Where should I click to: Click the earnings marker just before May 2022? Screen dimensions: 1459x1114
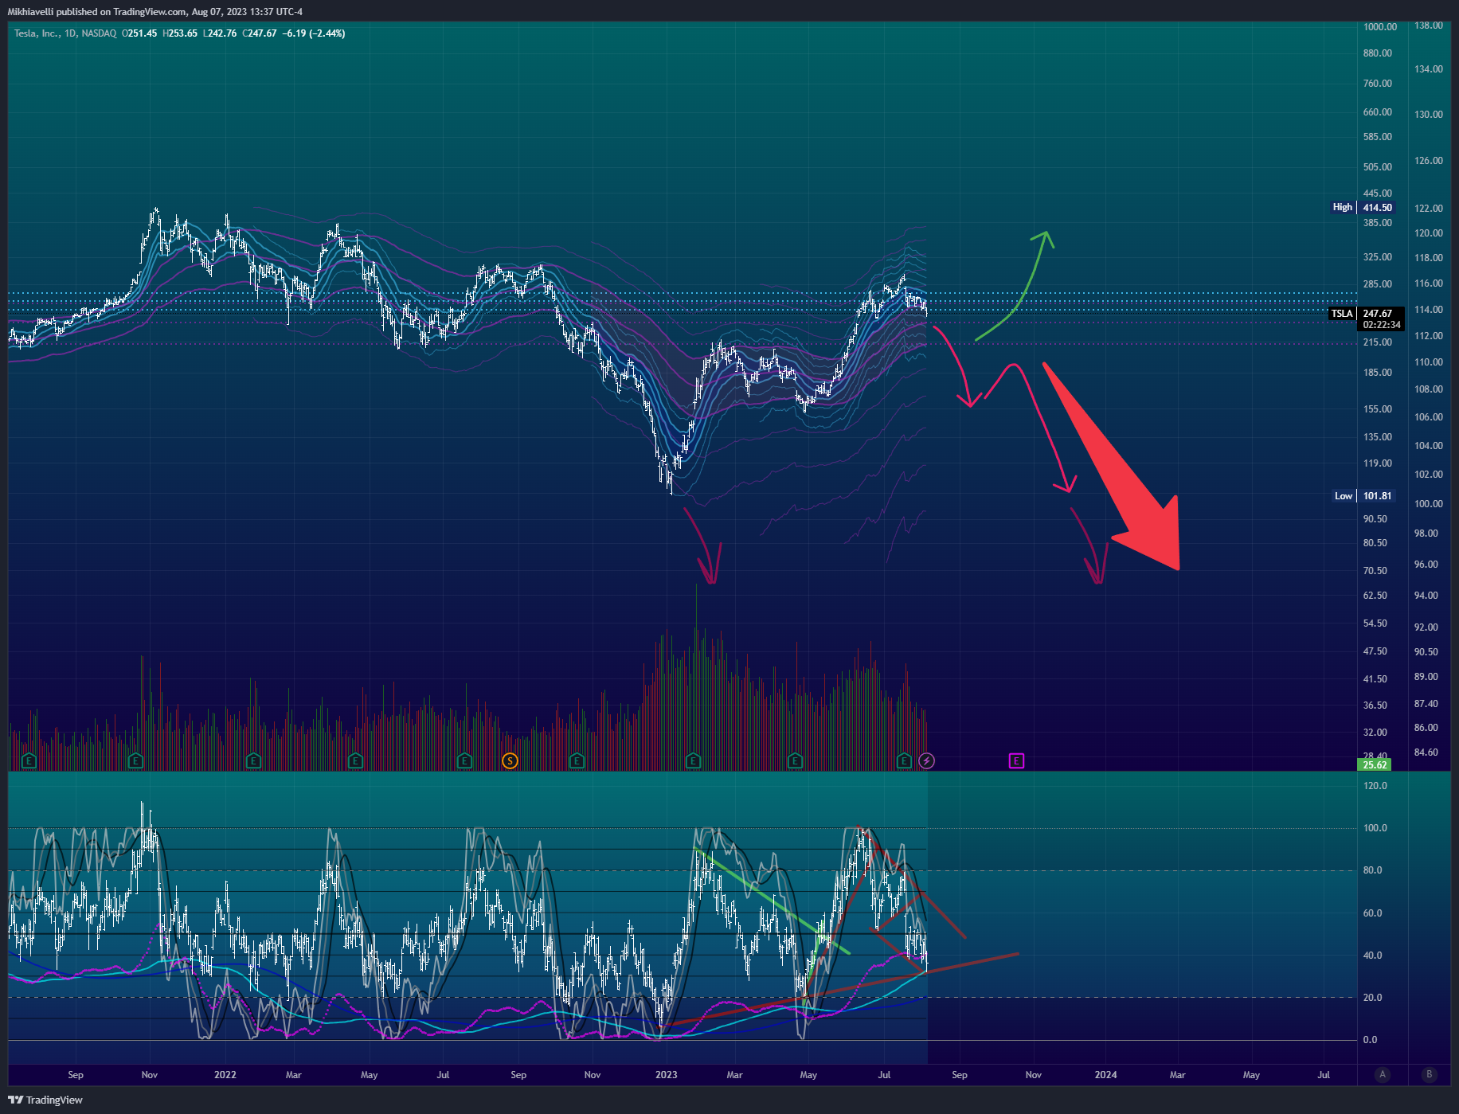tap(355, 761)
